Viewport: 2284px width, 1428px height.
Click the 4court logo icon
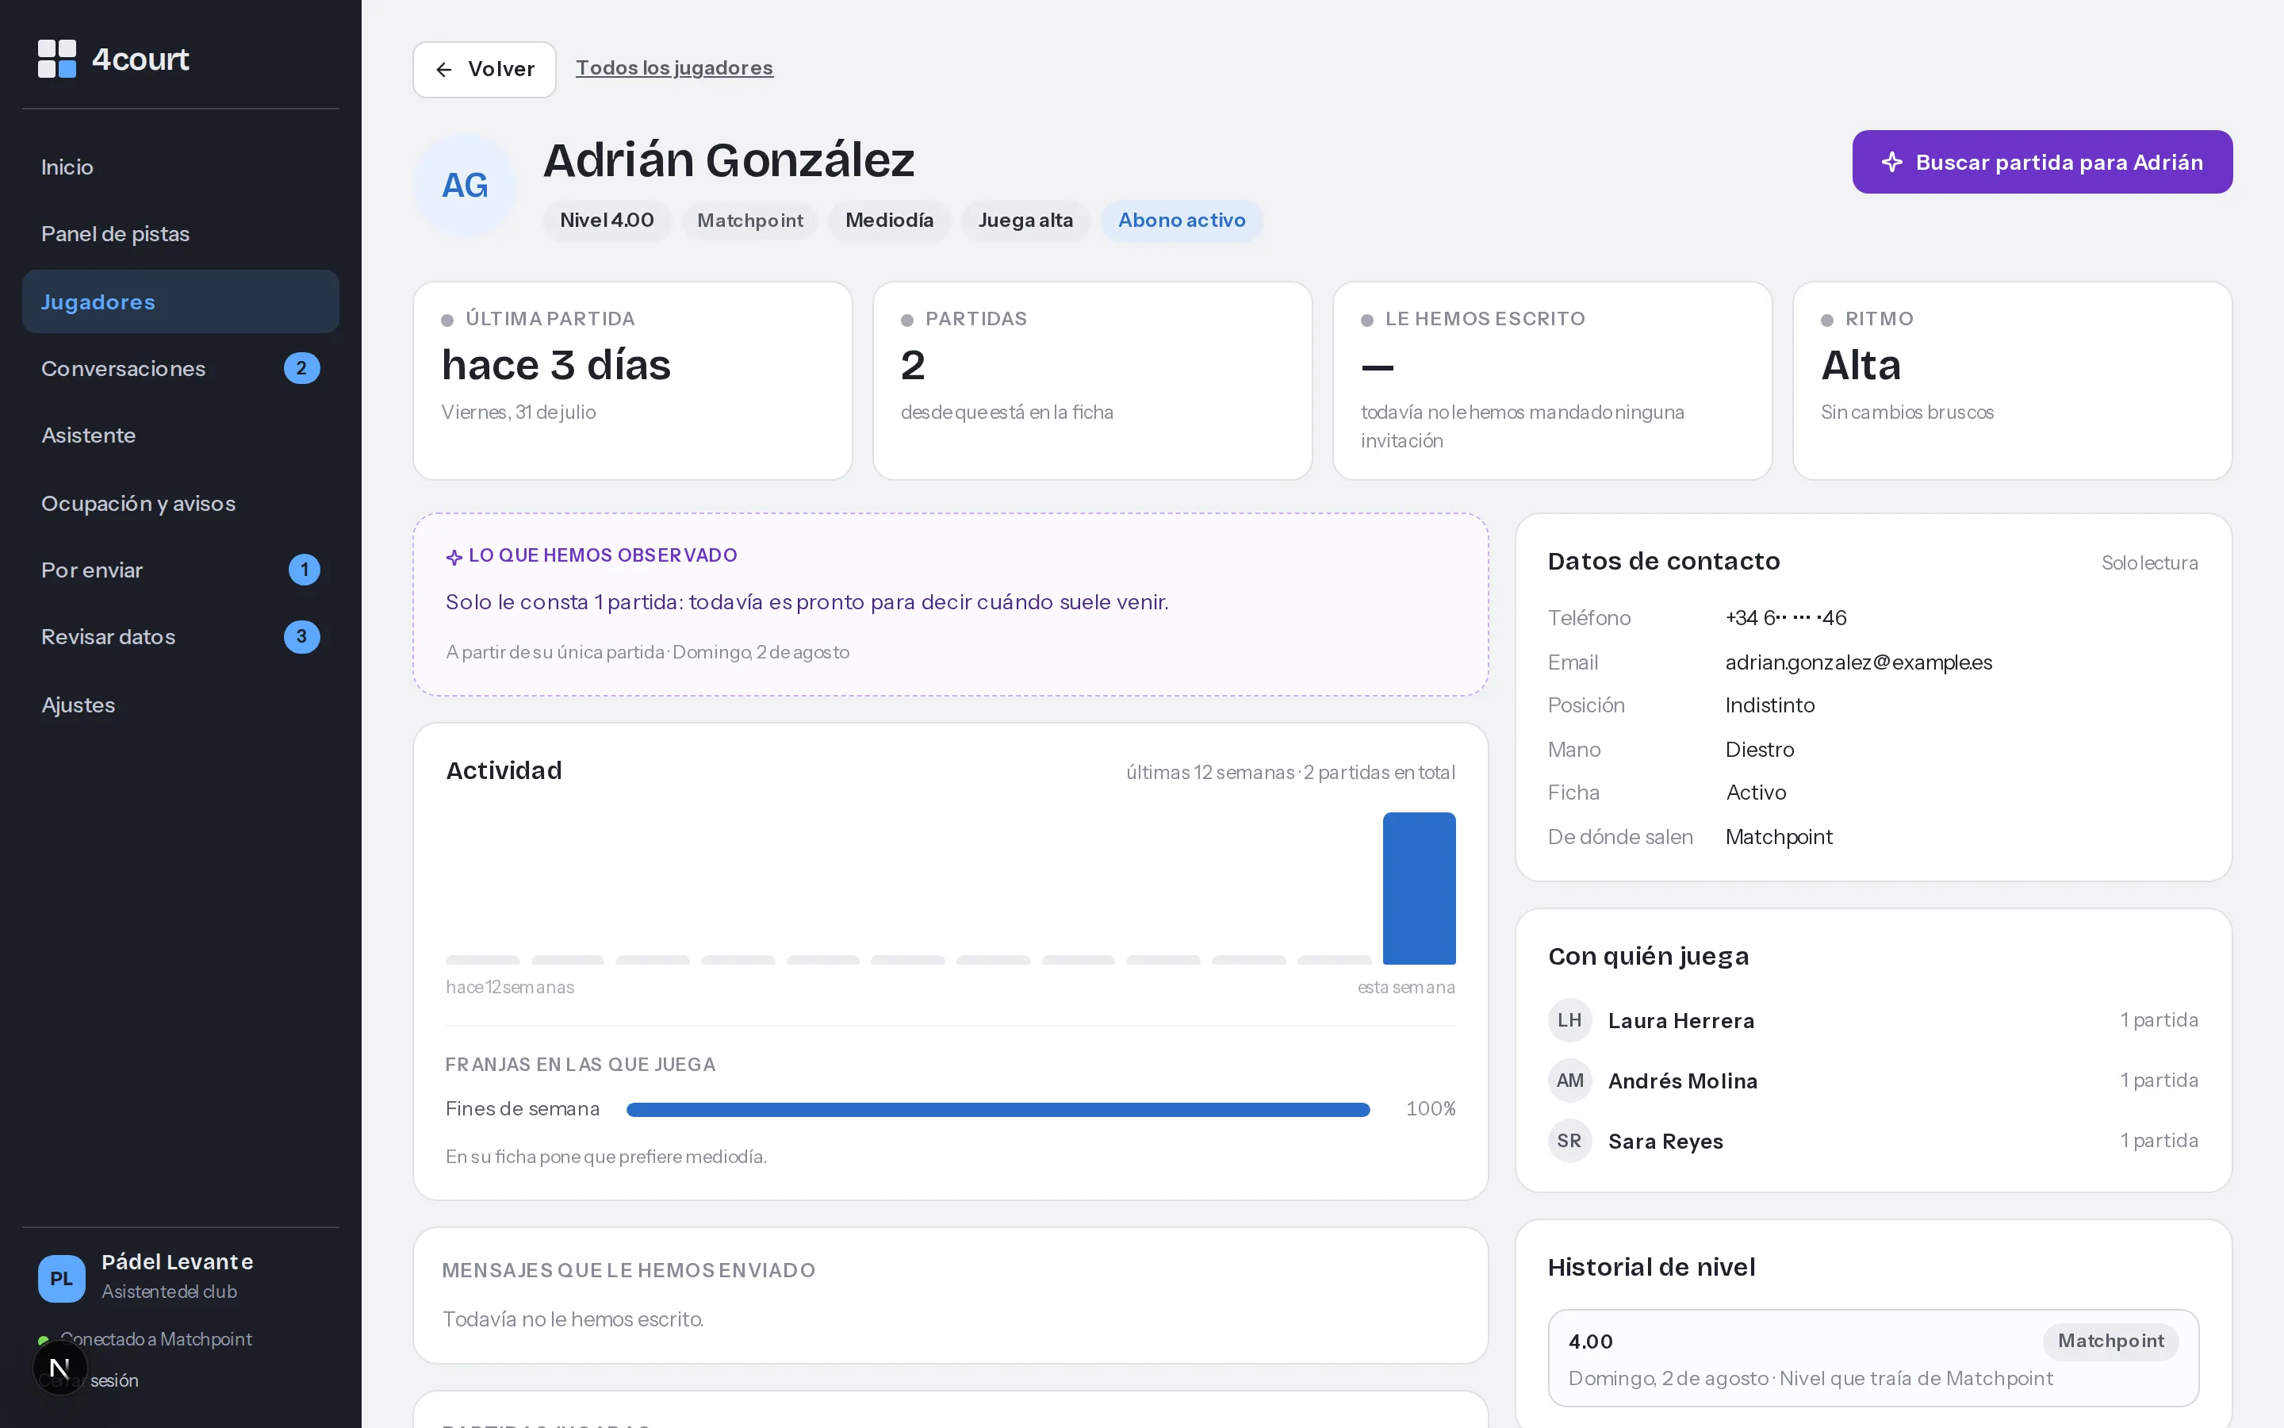[56, 59]
